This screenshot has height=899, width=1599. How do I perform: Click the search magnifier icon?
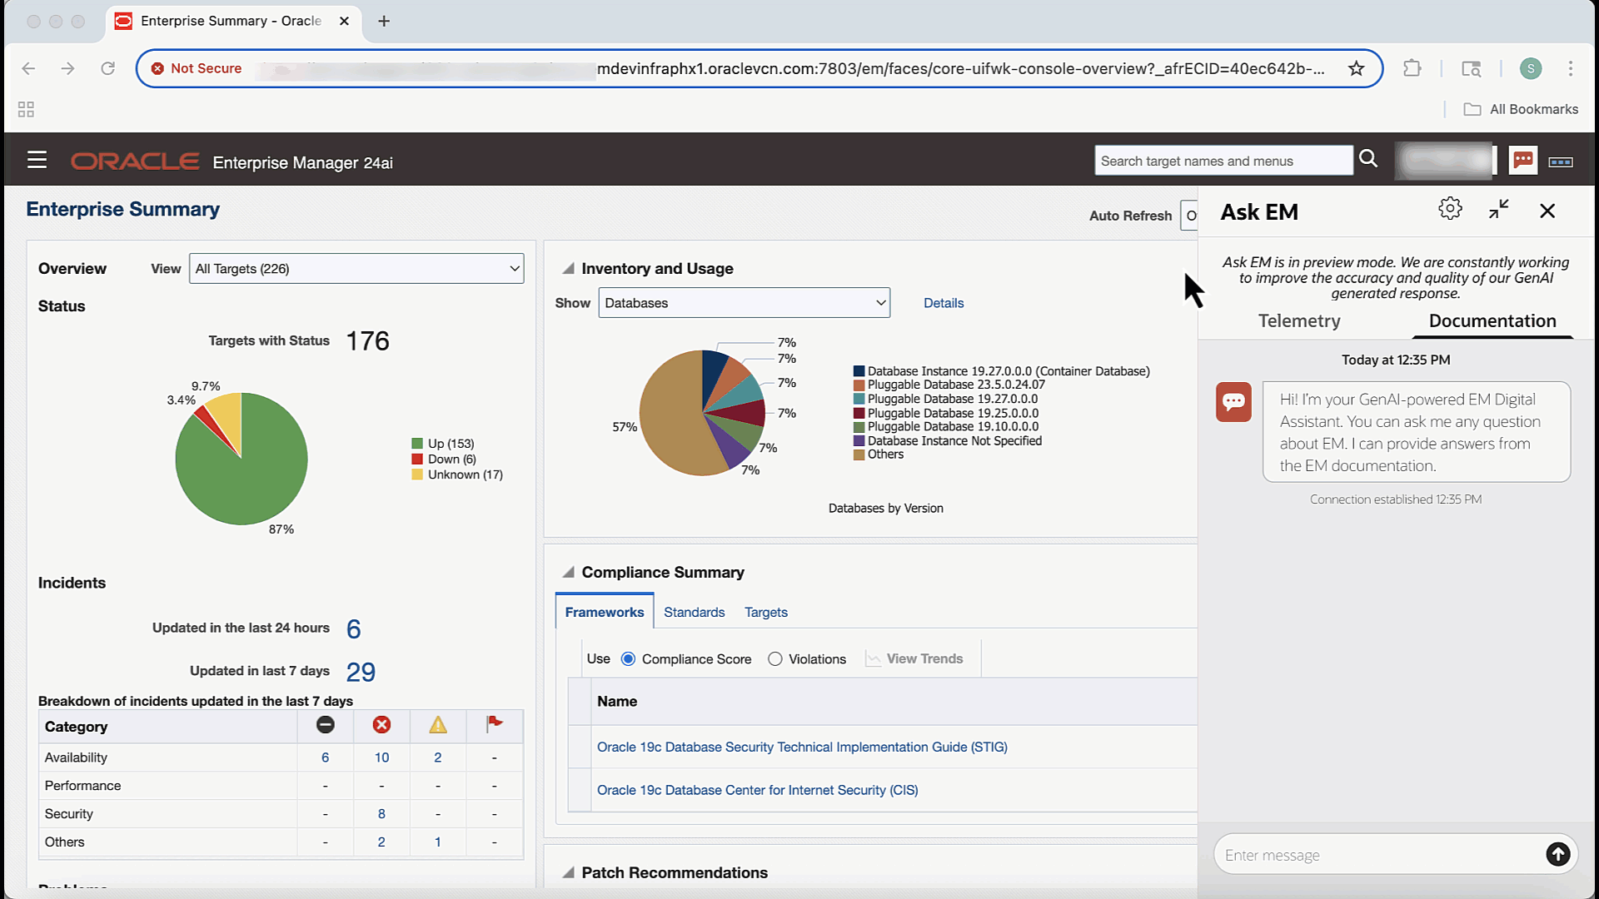pos(1368,159)
